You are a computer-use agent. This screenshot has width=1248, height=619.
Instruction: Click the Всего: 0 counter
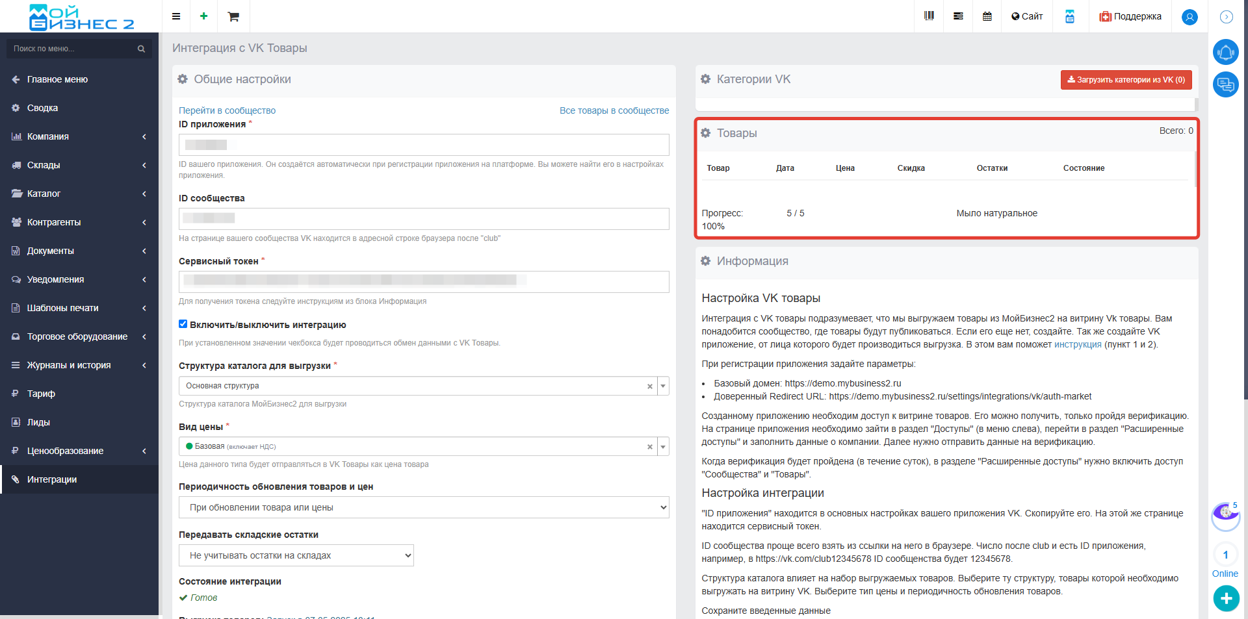click(x=1176, y=131)
